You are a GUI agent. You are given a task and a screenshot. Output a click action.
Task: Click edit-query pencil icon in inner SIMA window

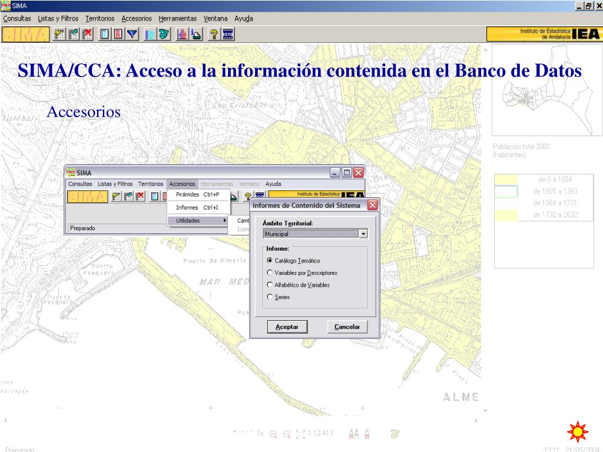click(x=128, y=197)
